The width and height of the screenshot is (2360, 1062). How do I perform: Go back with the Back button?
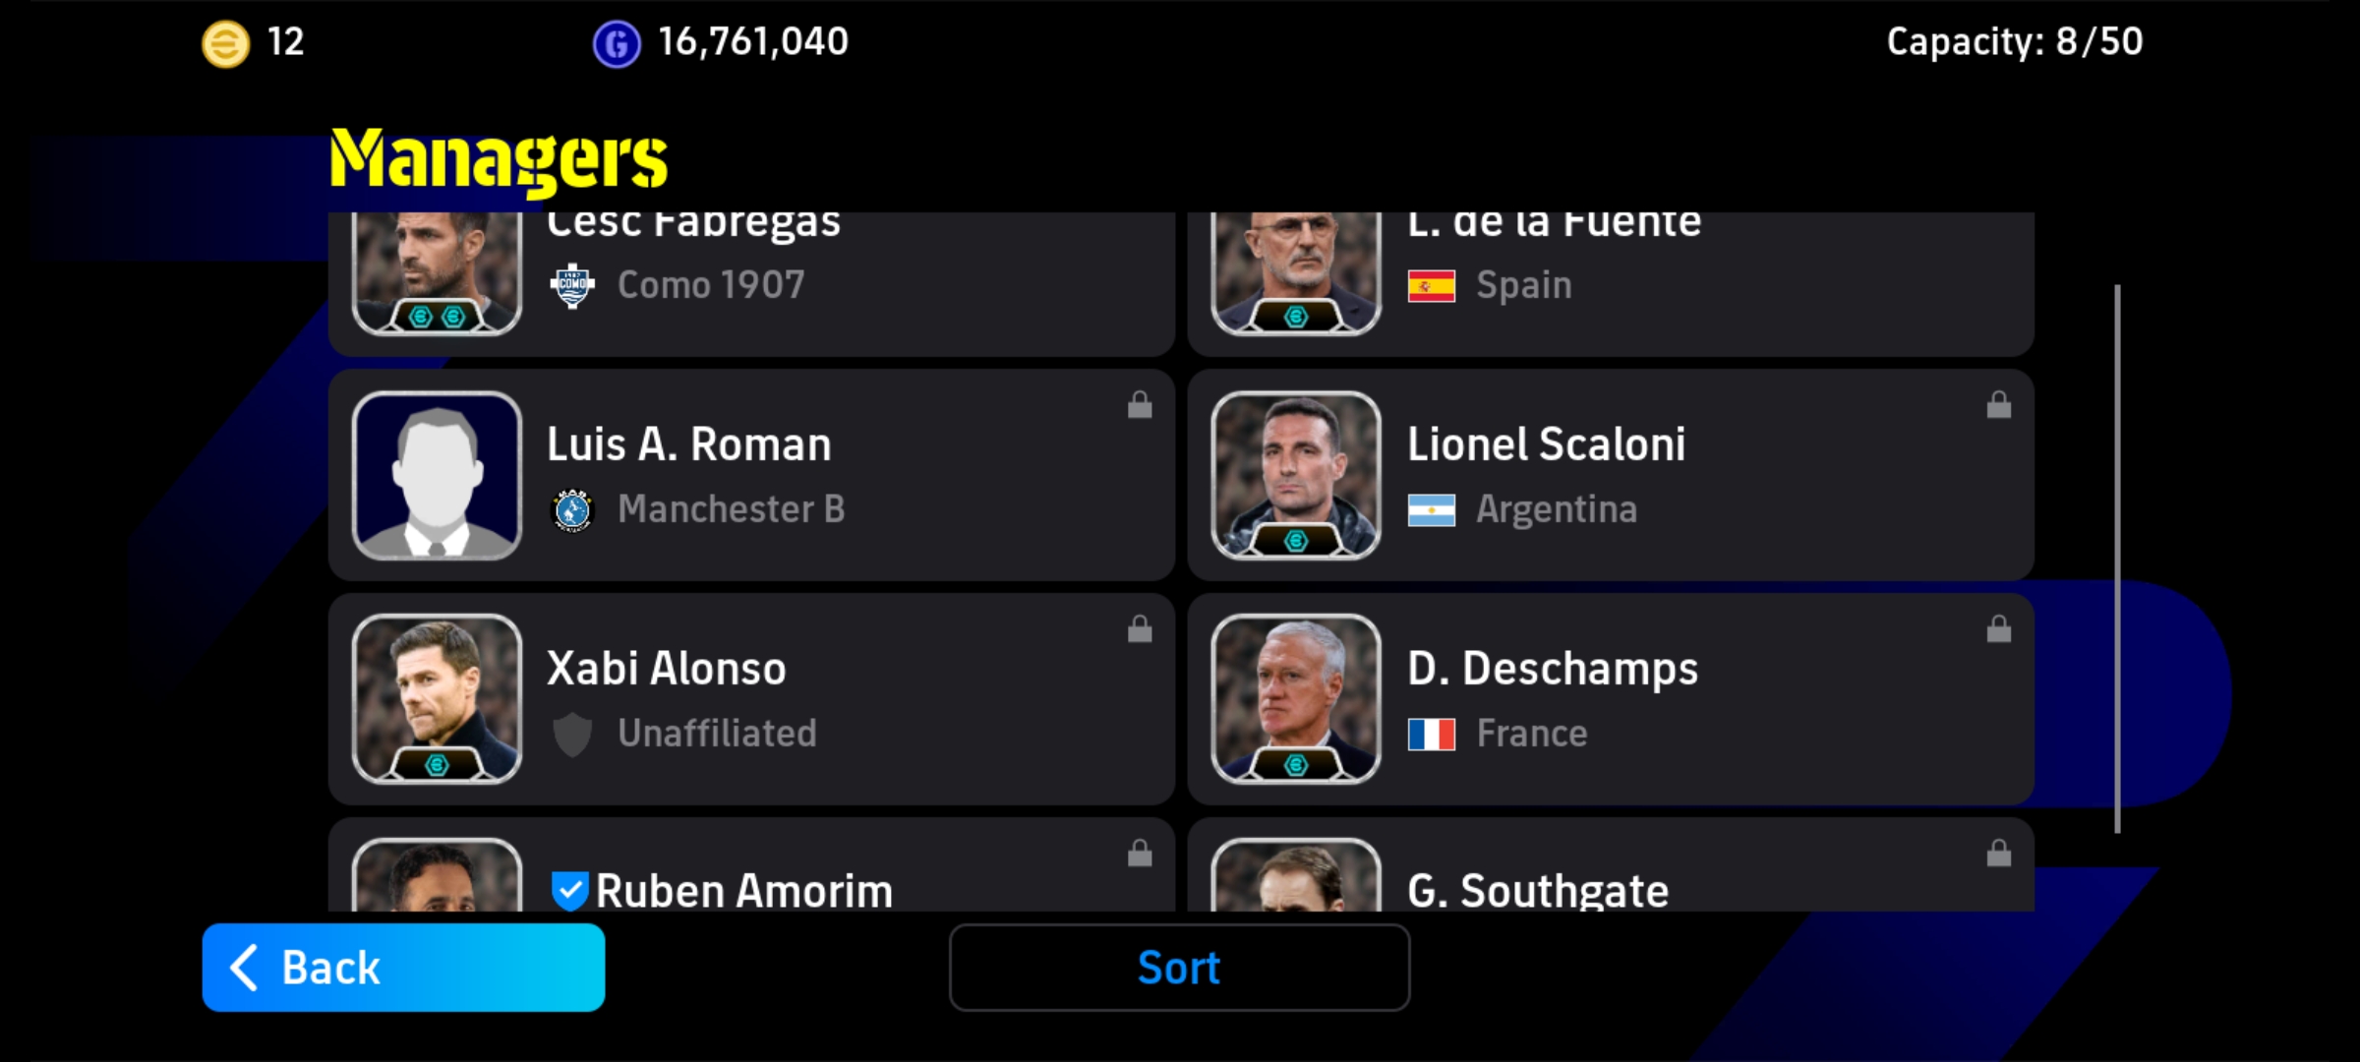coord(403,968)
